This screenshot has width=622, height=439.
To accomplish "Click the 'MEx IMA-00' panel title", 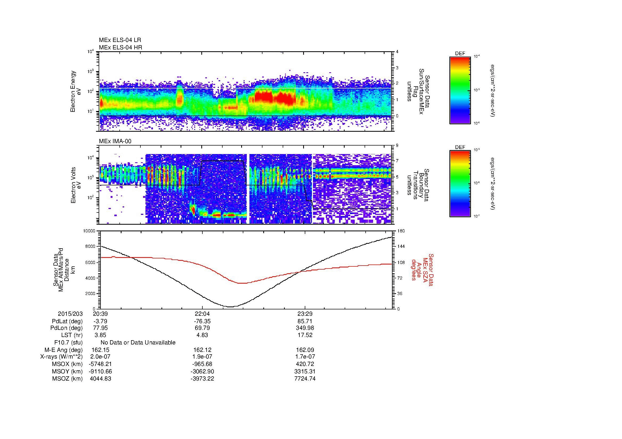I will pyautogui.click(x=115, y=141).
